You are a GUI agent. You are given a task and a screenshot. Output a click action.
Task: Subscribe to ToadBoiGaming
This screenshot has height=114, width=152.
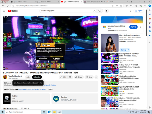click(x=37, y=77)
